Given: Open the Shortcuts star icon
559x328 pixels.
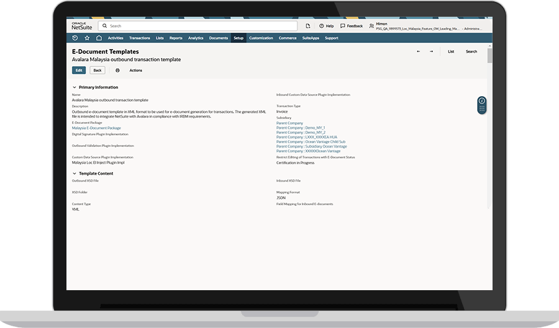Looking at the screenshot, I should tap(87, 38).
